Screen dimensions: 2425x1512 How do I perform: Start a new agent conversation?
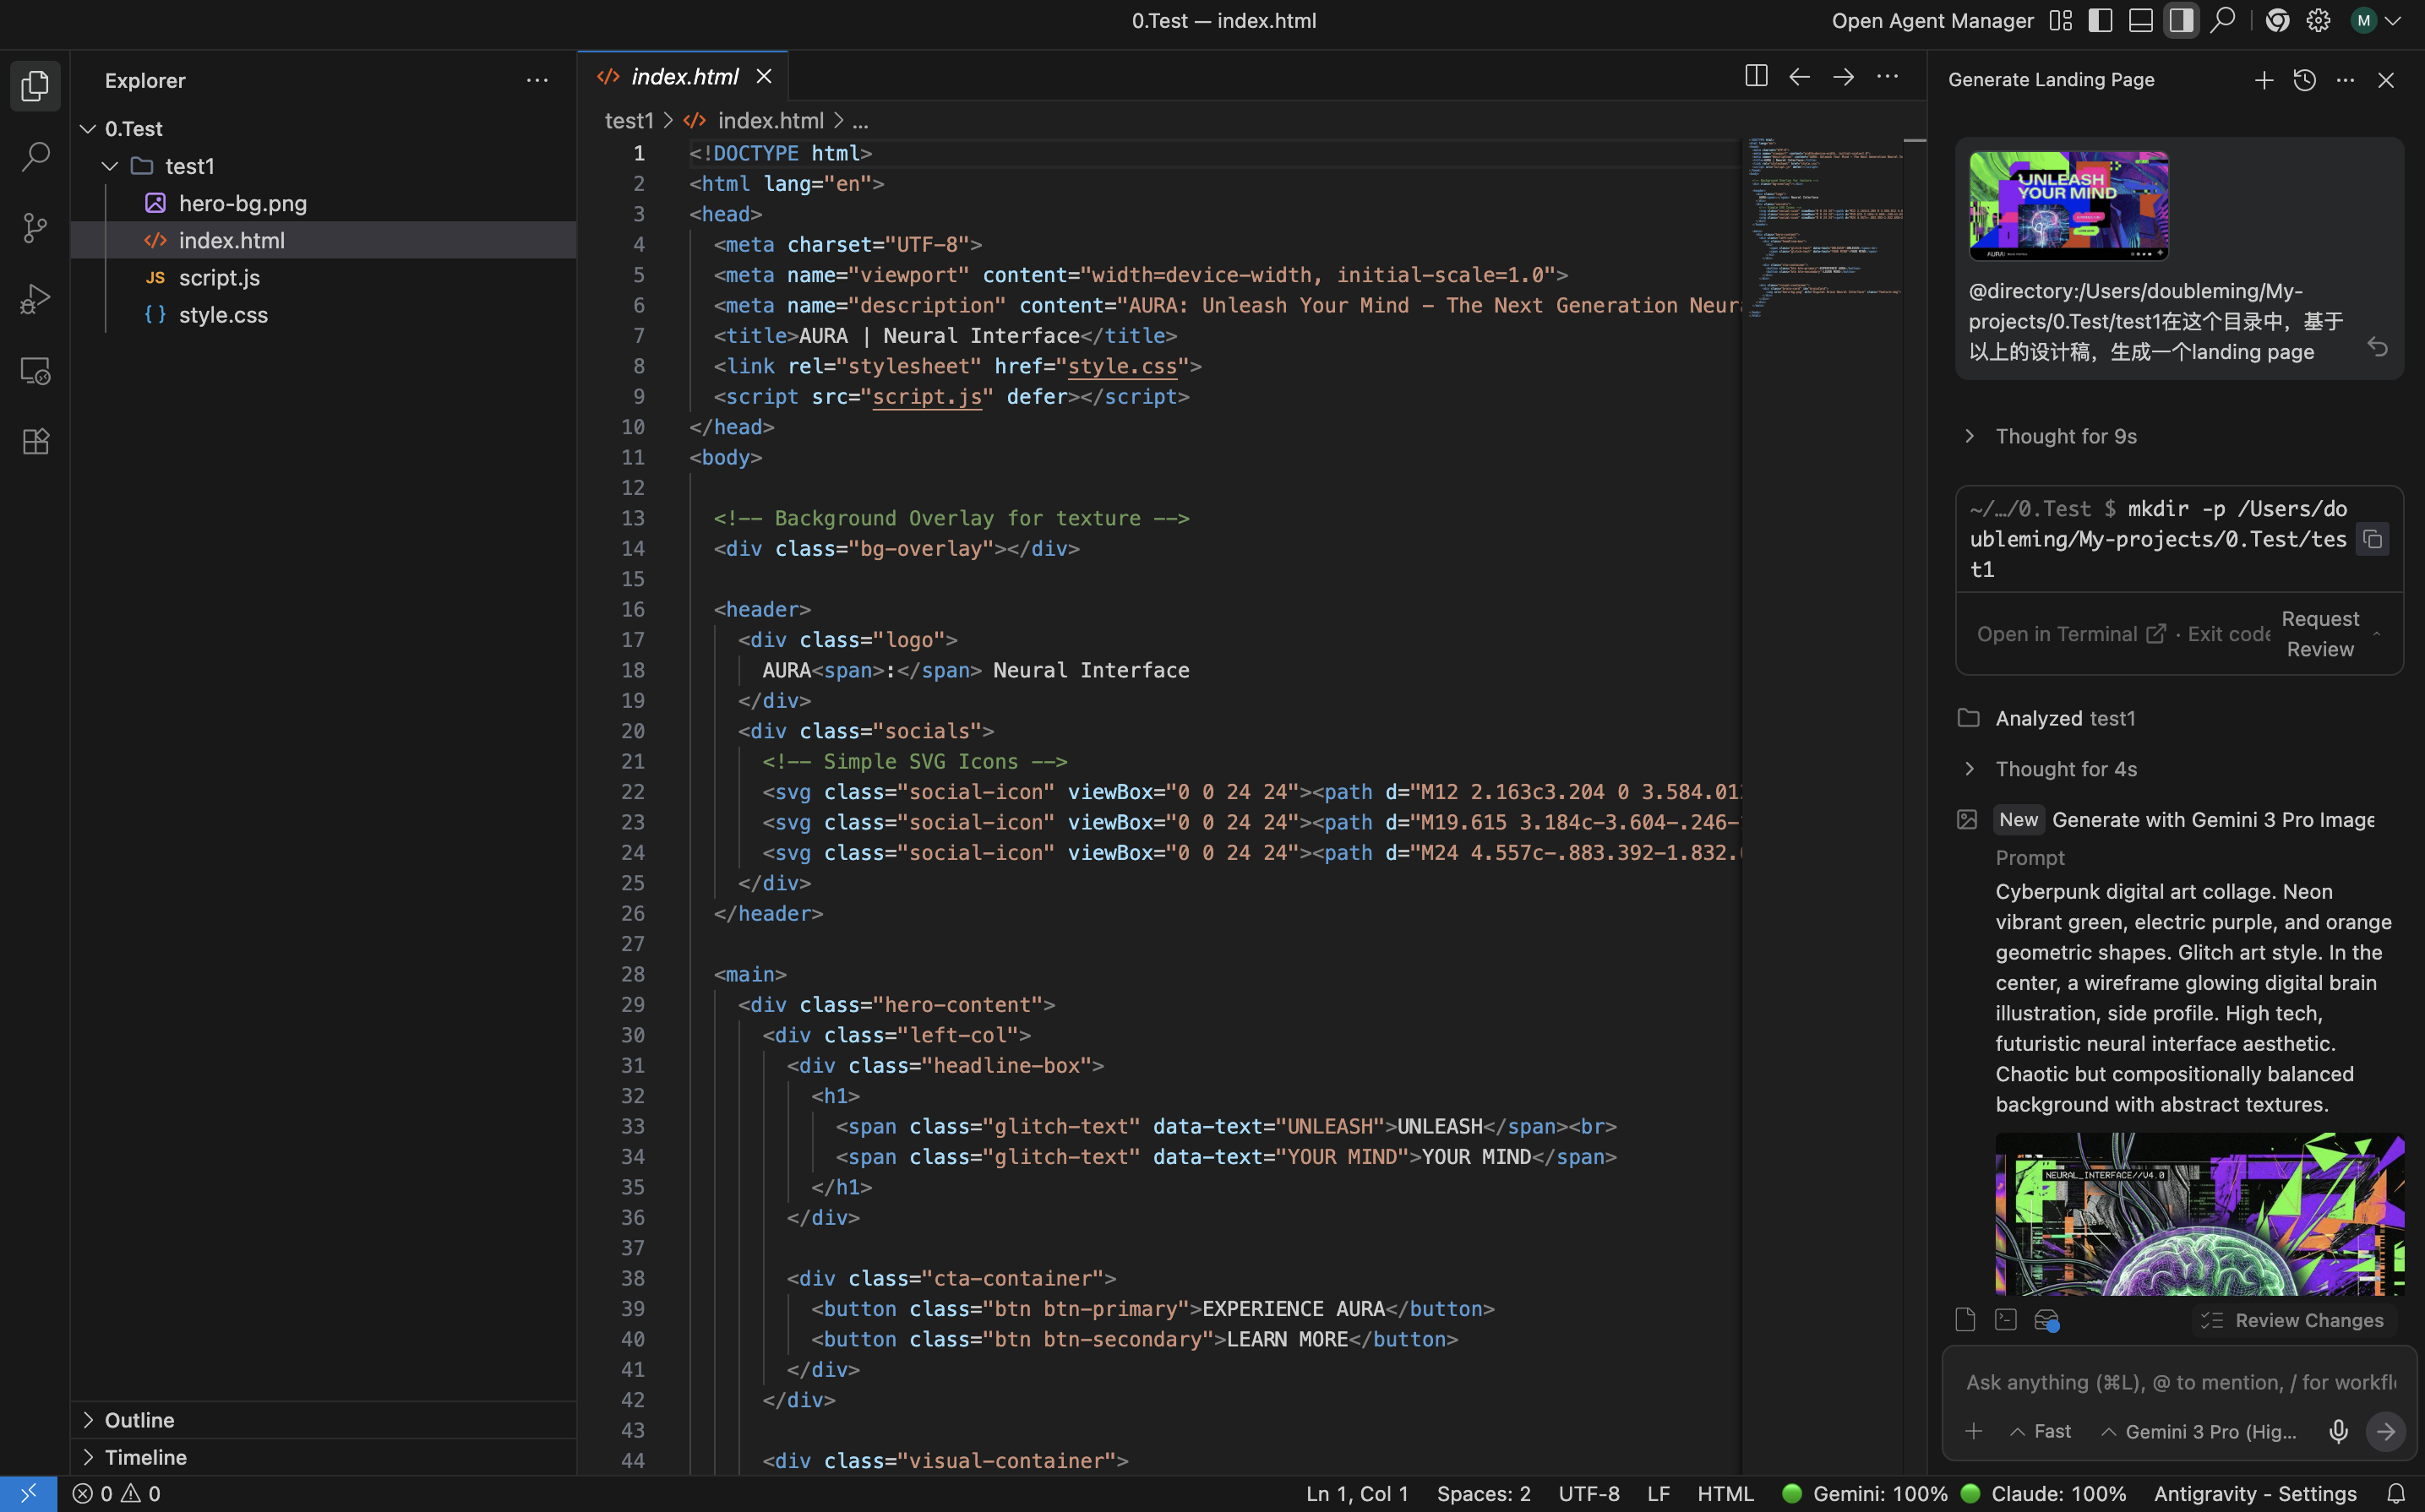[2264, 80]
